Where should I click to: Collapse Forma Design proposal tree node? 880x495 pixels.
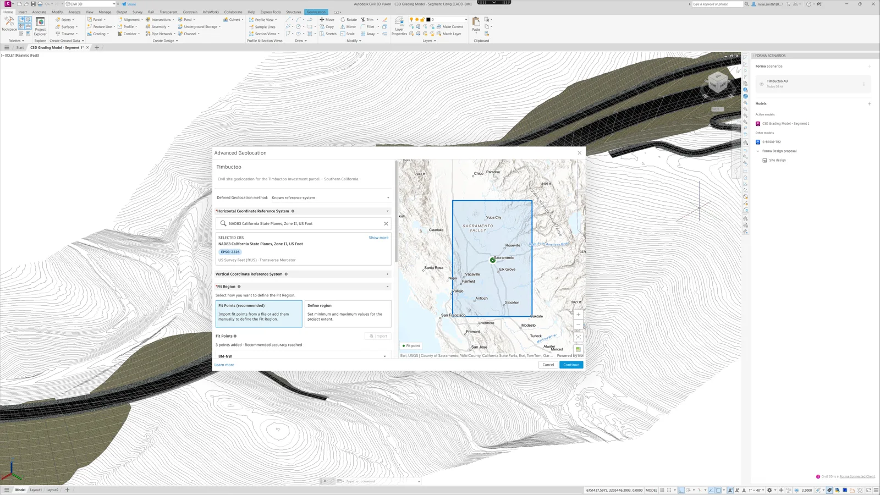(x=758, y=151)
